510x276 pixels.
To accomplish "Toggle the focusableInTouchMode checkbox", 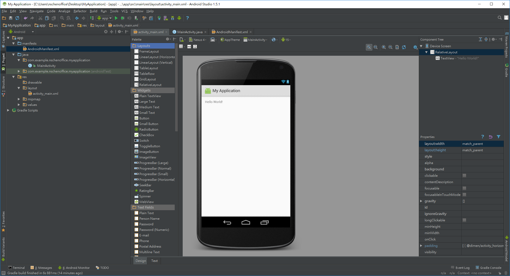I will click(464, 195).
